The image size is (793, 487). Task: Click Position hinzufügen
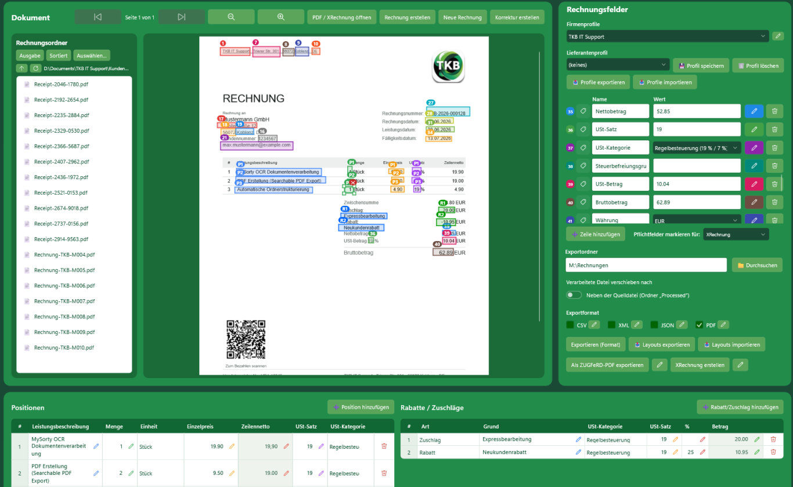tap(361, 407)
